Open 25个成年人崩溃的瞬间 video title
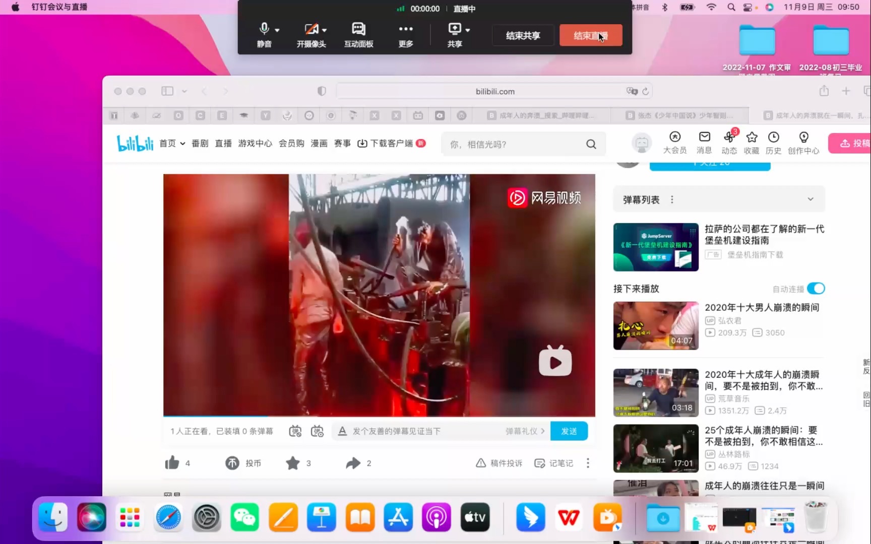The width and height of the screenshot is (871, 544). 764,436
